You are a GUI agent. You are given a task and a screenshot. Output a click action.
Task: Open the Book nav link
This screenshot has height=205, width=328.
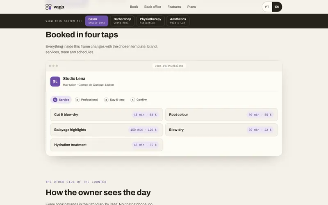point(134,7)
